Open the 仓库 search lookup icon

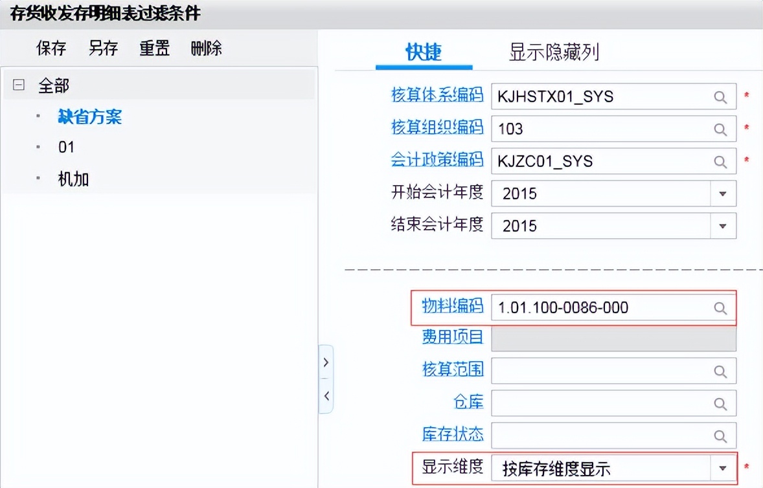coord(720,403)
